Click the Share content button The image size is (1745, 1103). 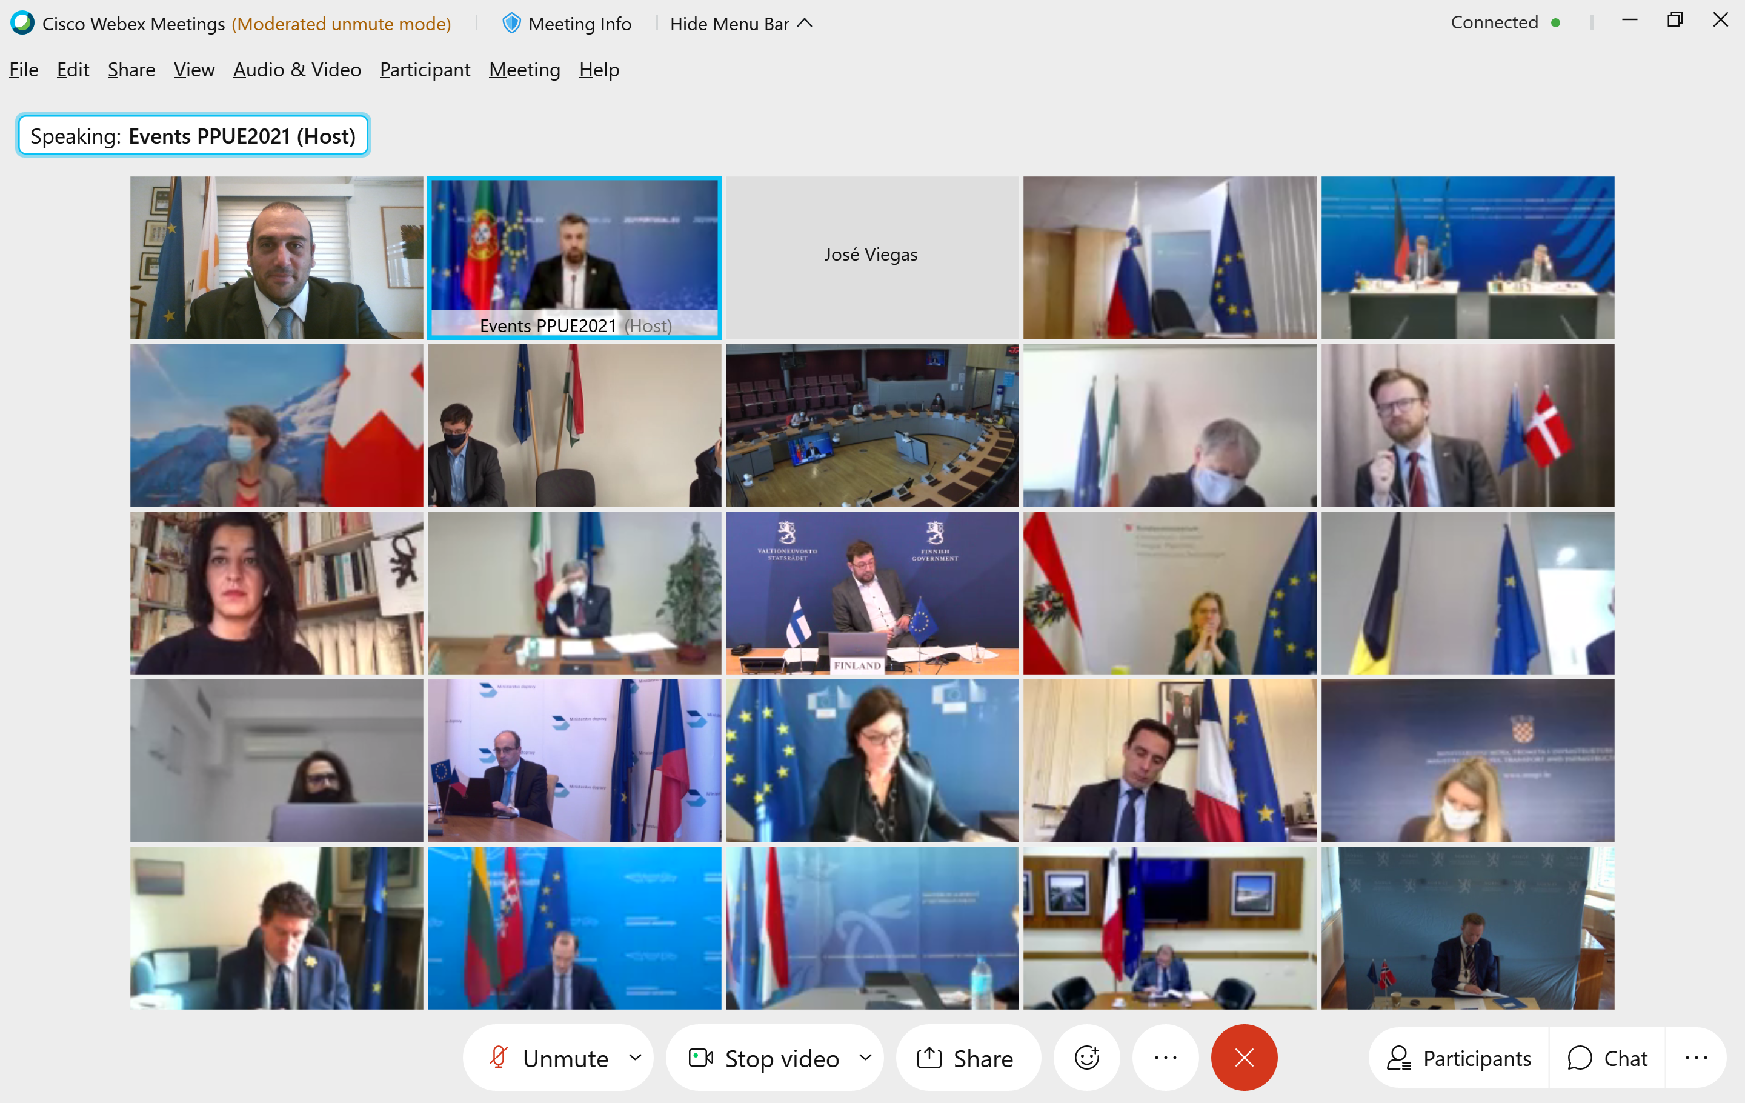[968, 1058]
